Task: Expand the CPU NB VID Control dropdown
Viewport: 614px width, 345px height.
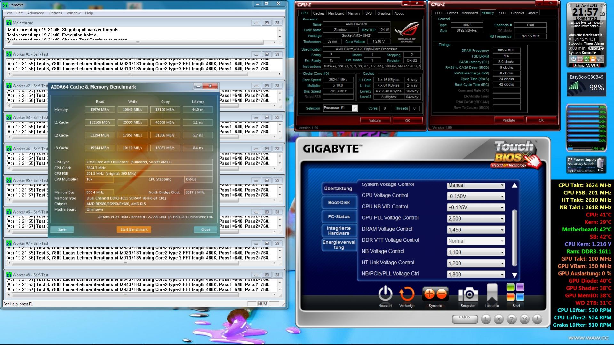Action: pos(476,208)
